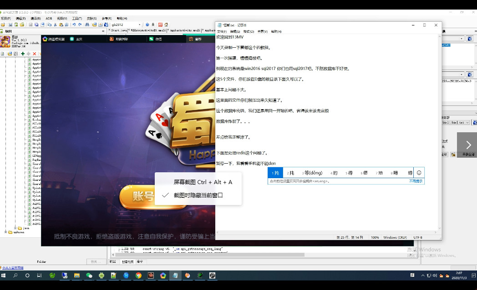Click the blue search button beside second combo box
The width and height of the screenshot is (477, 290).
[x=470, y=75]
